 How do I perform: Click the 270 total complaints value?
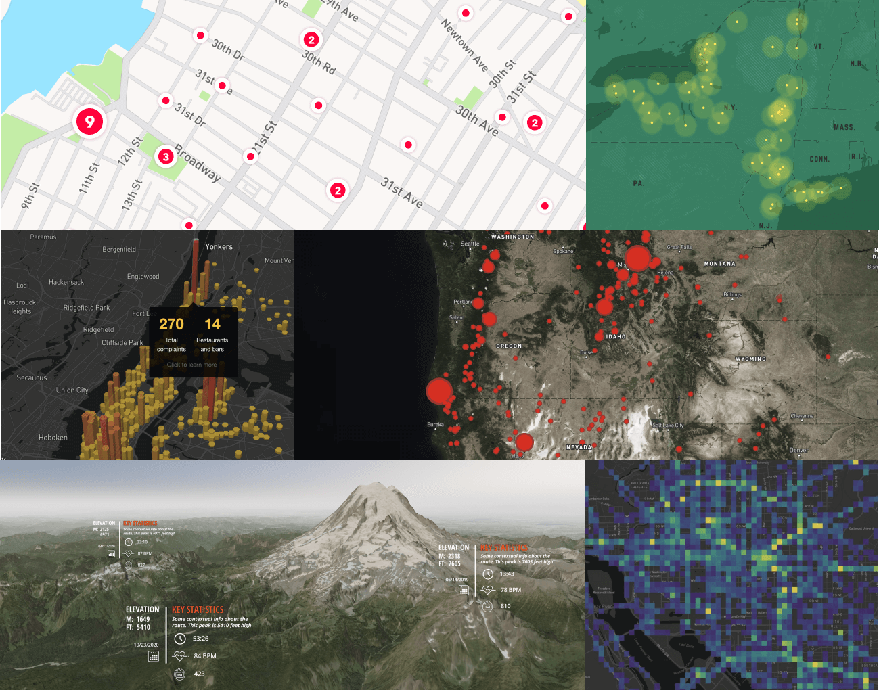point(172,324)
